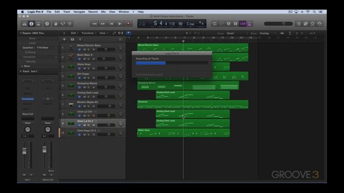Open the media Browsers button
Image resolution: width=344 pixels, height=193 pixels.
(320, 24)
